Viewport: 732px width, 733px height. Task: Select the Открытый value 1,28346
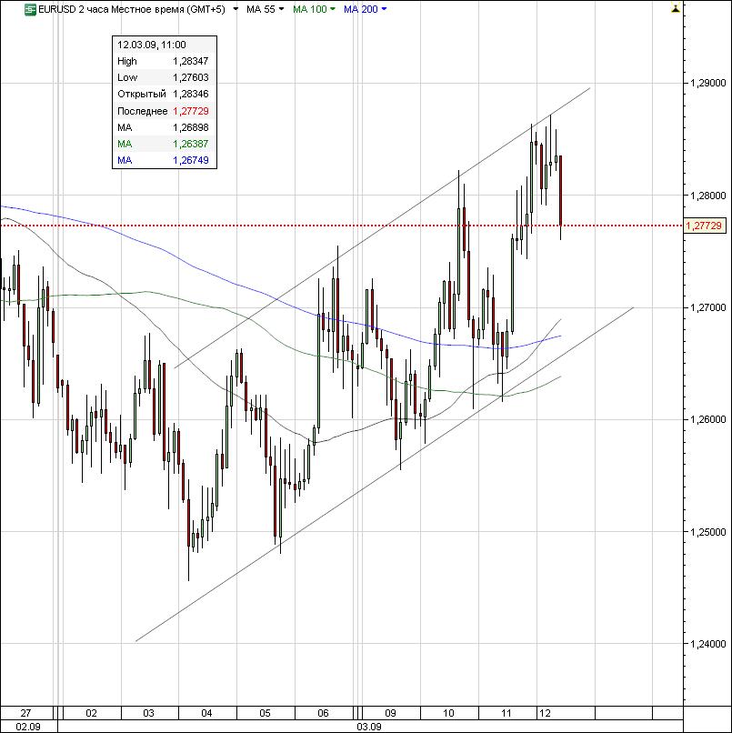coord(191,94)
